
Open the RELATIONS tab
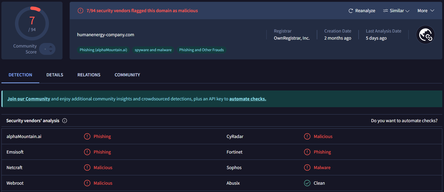[x=89, y=75]
